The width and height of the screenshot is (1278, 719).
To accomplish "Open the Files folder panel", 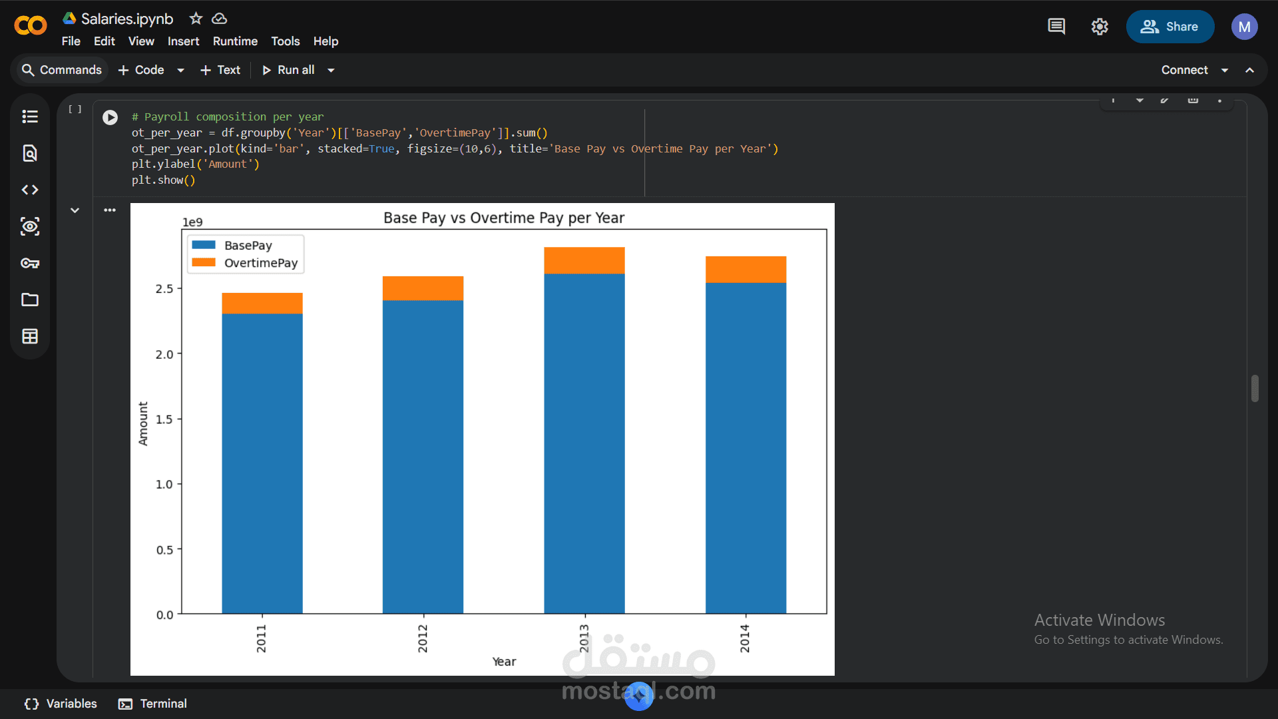I will (x=30, y=300).
